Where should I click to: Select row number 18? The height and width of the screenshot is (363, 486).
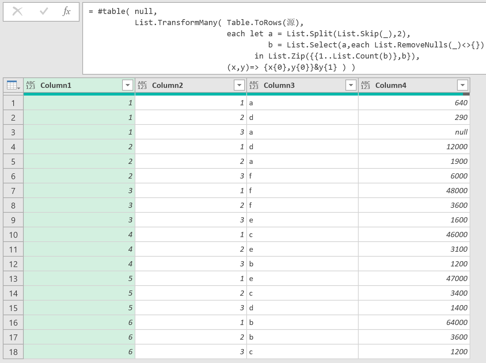pos(13,352)
